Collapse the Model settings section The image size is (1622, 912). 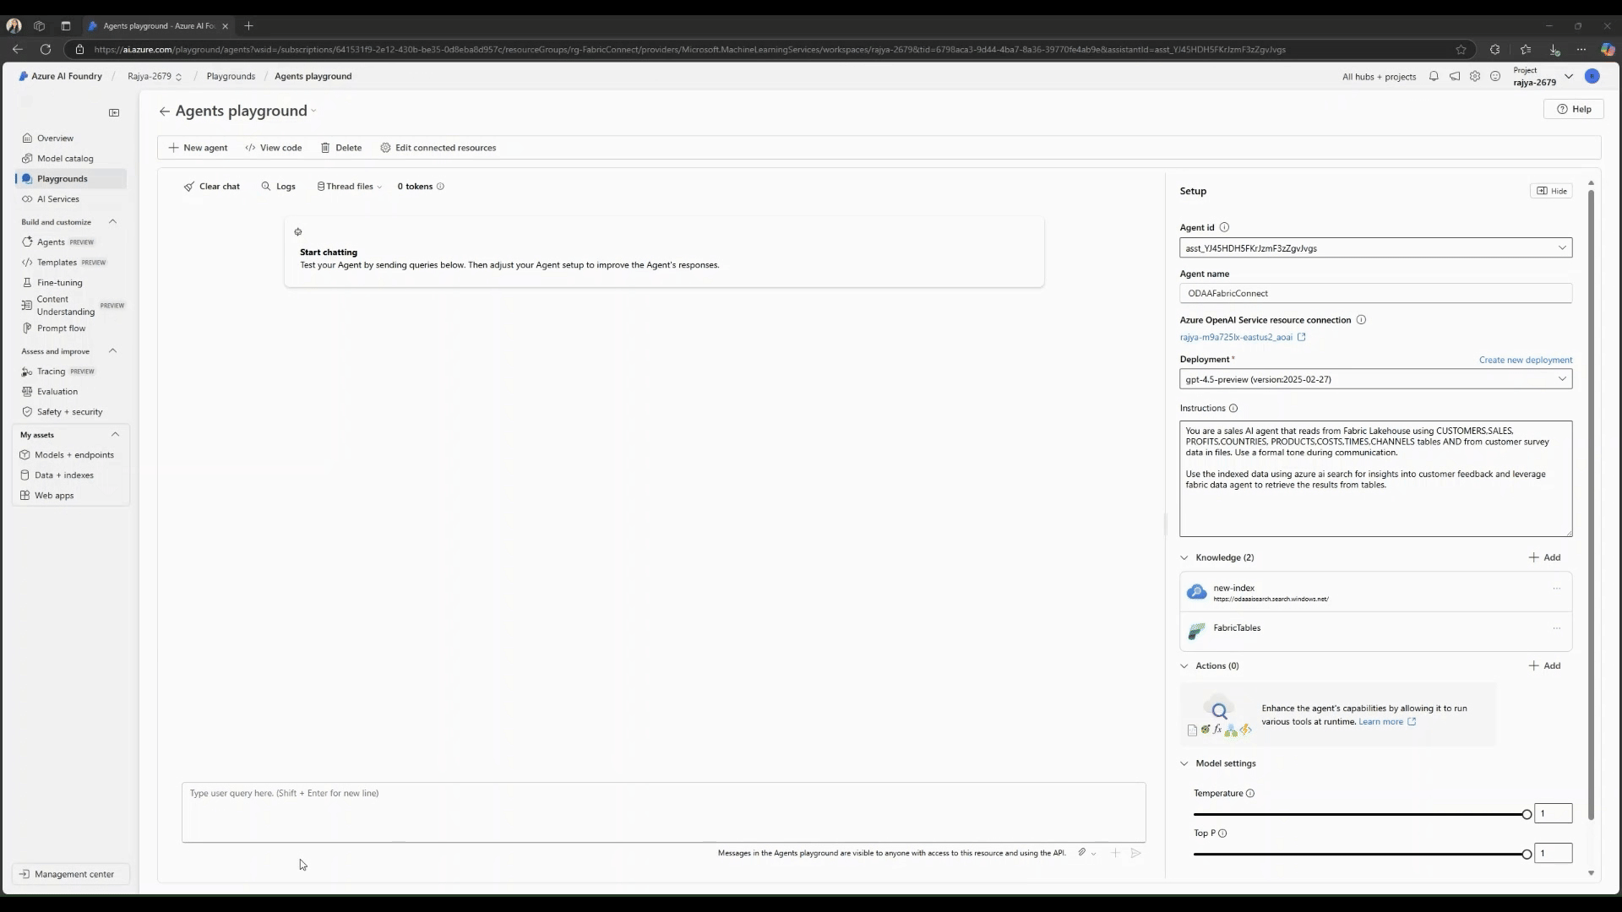point(1184,763)
